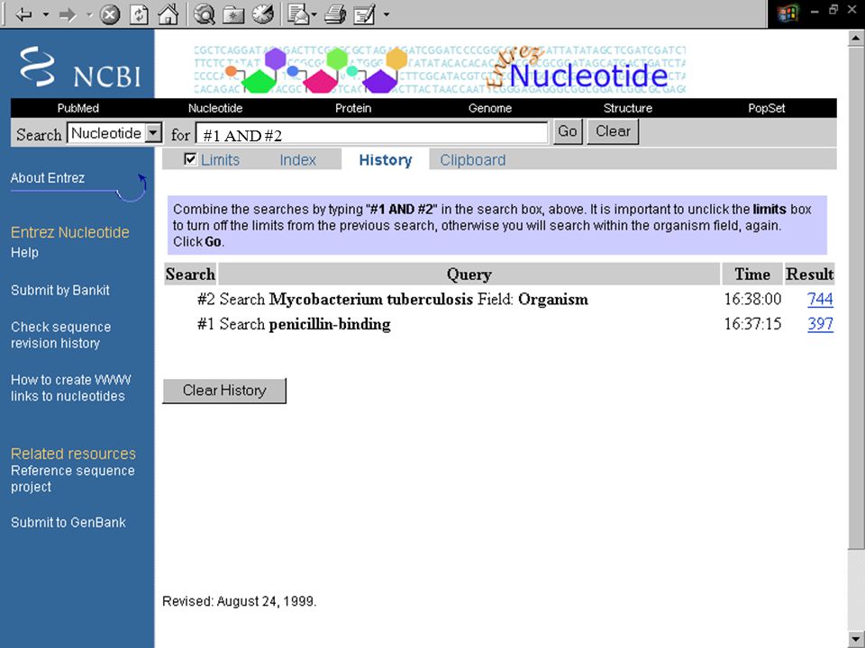Viewport: 865px width, 648px height.
Task: Open the About Entrez link
Action: pyautogui.click(x=48, y=178)
